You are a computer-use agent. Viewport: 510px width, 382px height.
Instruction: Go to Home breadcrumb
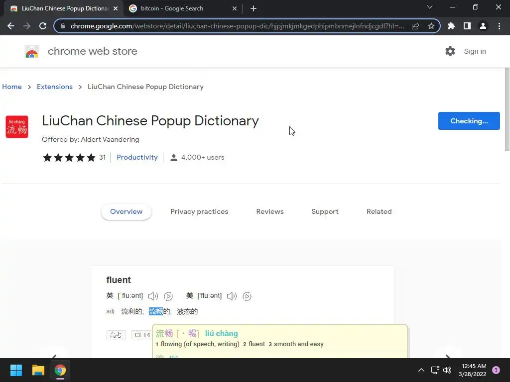click(x=12, y=87)
